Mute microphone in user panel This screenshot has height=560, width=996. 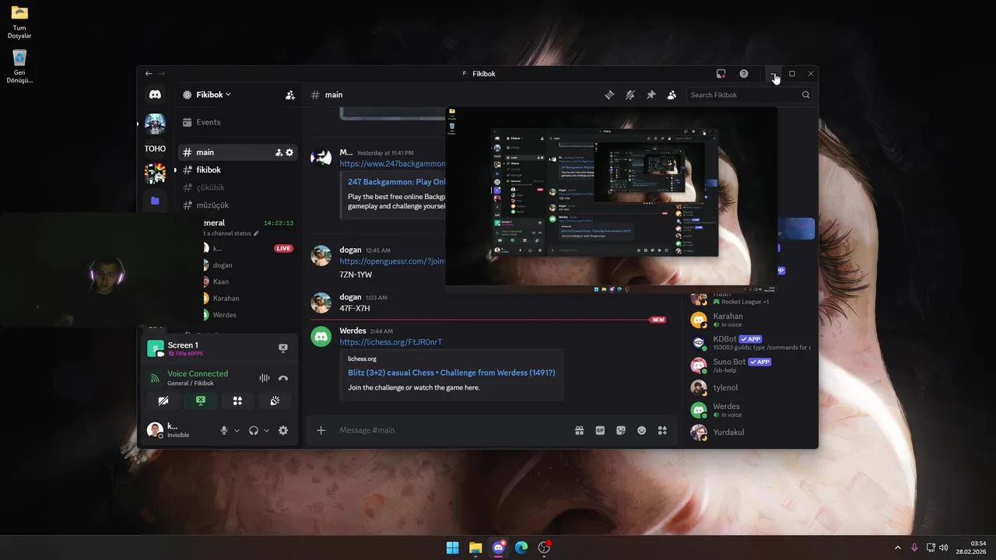pos(224,430)
